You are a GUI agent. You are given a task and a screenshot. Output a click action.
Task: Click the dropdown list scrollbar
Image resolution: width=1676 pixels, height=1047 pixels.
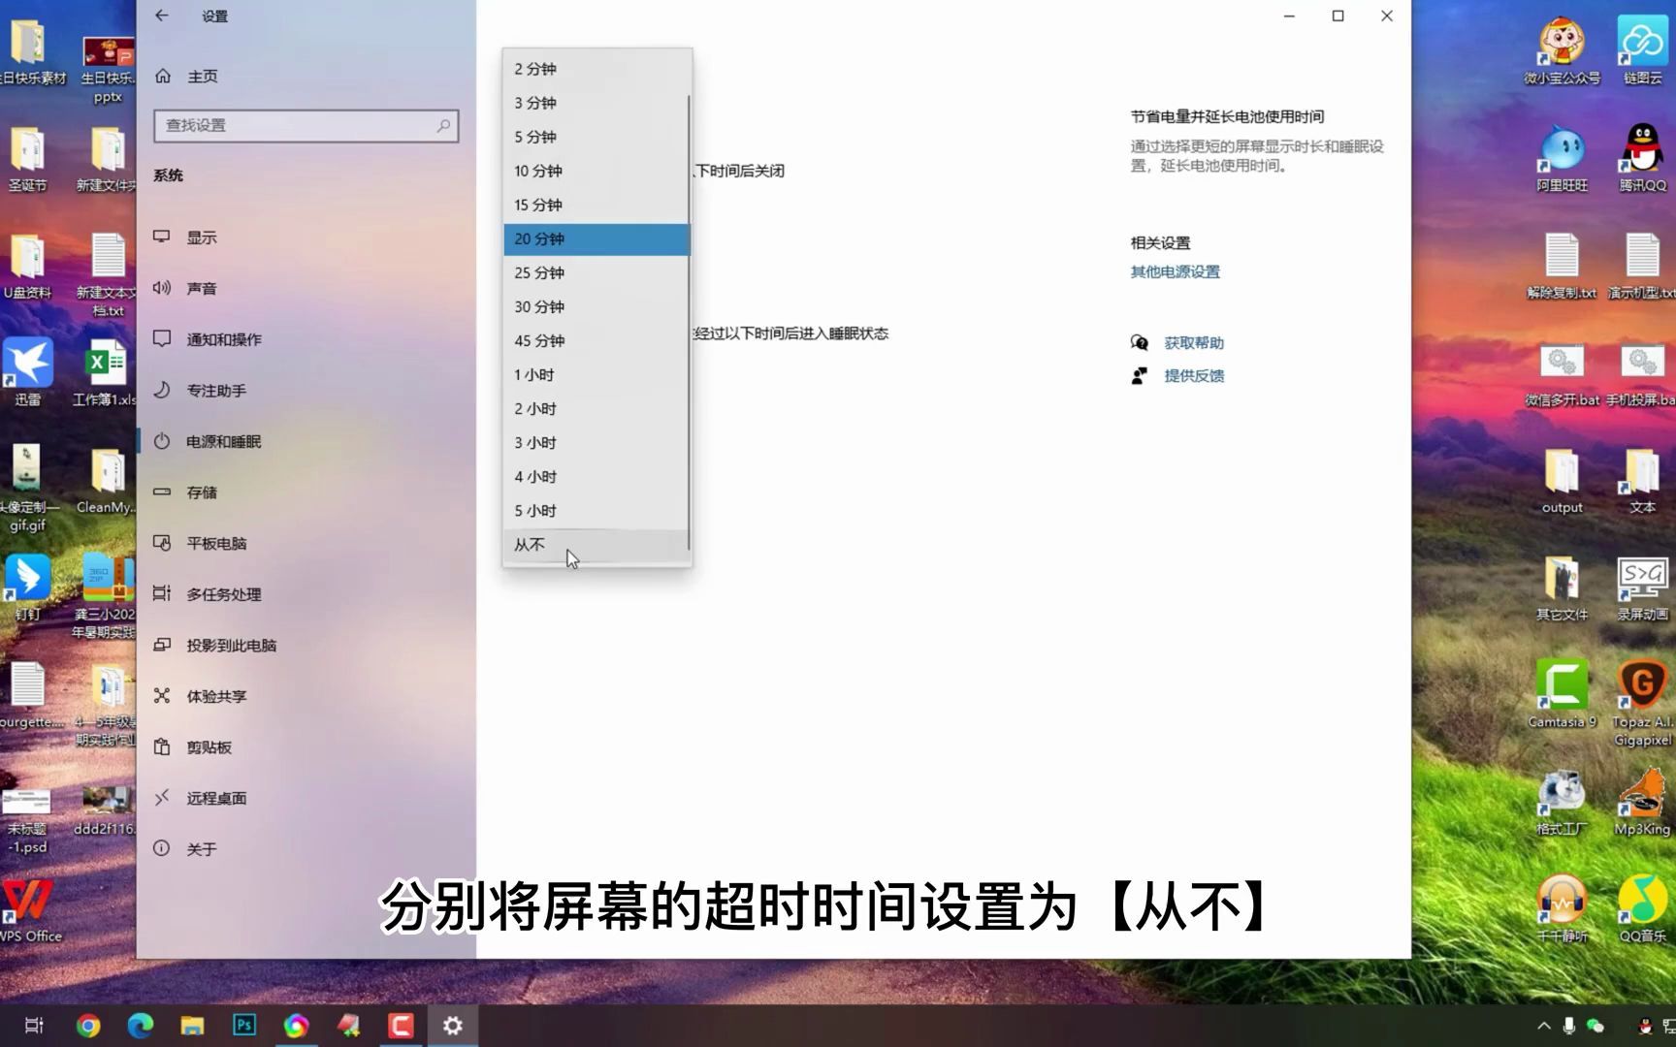pos(689,322)
